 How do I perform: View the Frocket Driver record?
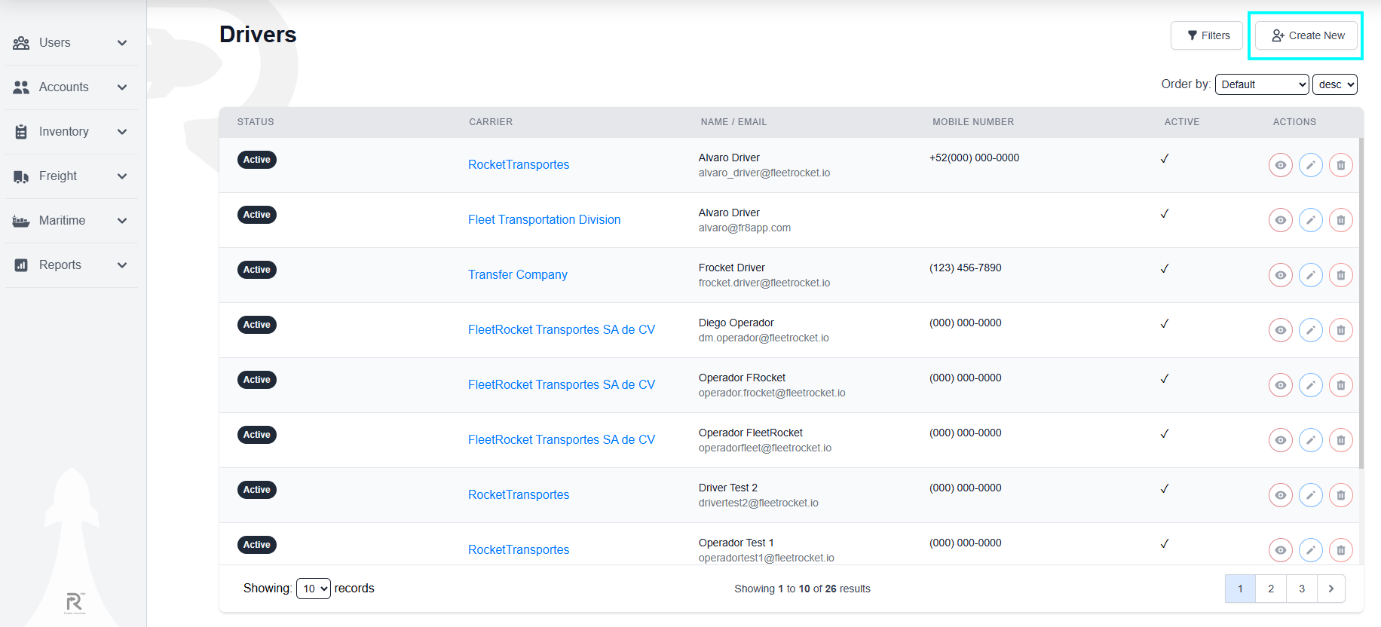click(x=1280, y=275)
